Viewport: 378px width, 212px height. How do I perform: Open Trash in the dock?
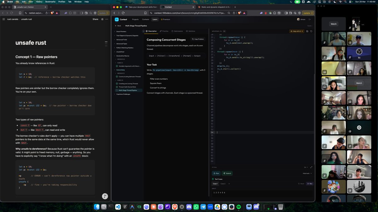(280, 207)
